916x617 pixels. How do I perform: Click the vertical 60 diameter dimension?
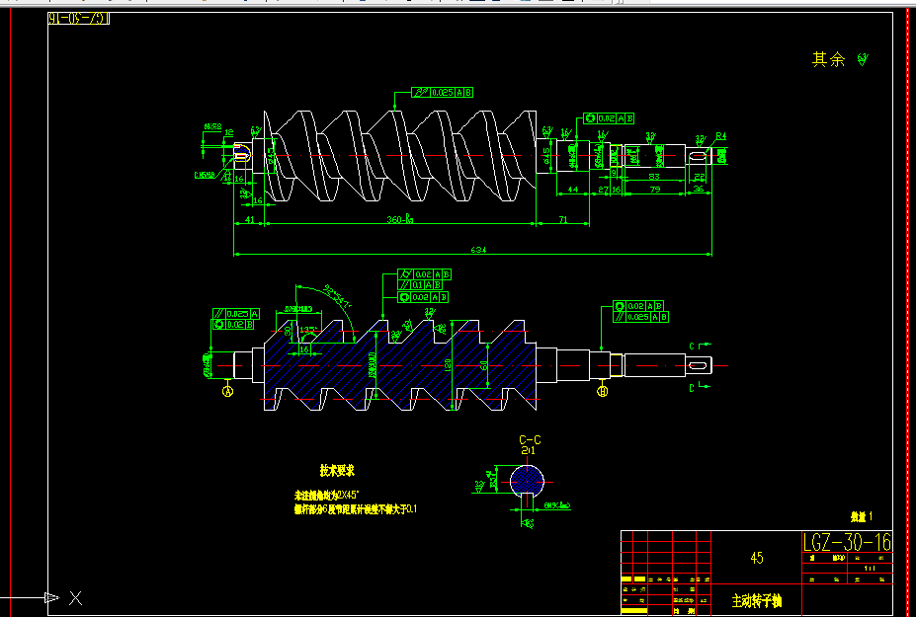(484, 365)
